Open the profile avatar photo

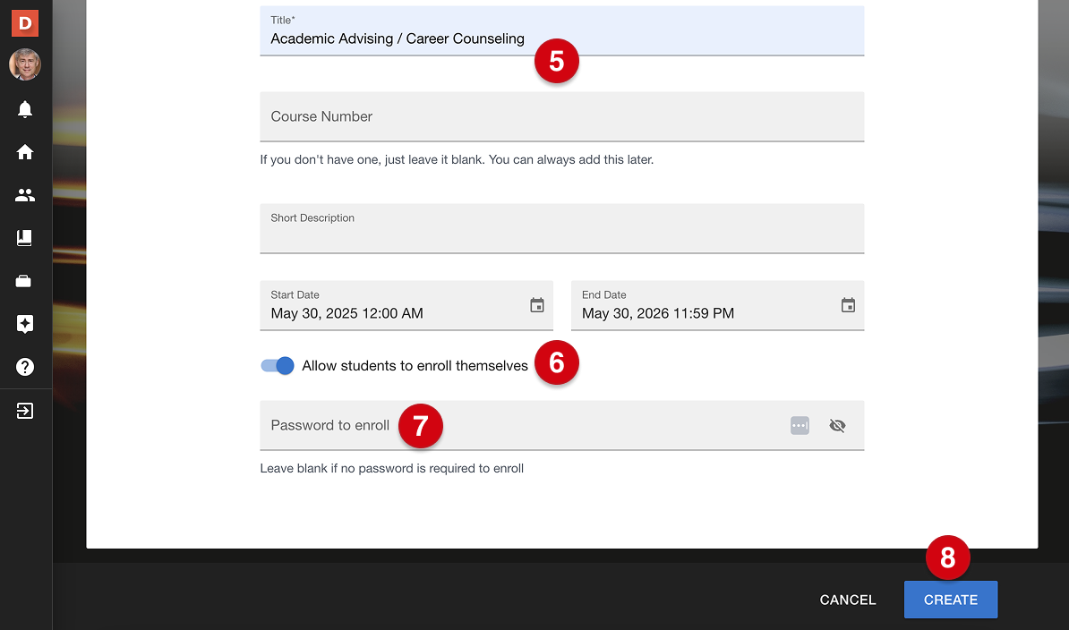click(x=24, y=64)
